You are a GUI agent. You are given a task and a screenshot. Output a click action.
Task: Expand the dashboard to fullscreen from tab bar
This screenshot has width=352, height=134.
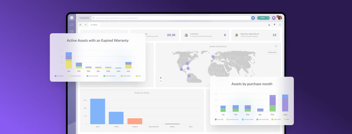tap(280, 25)
